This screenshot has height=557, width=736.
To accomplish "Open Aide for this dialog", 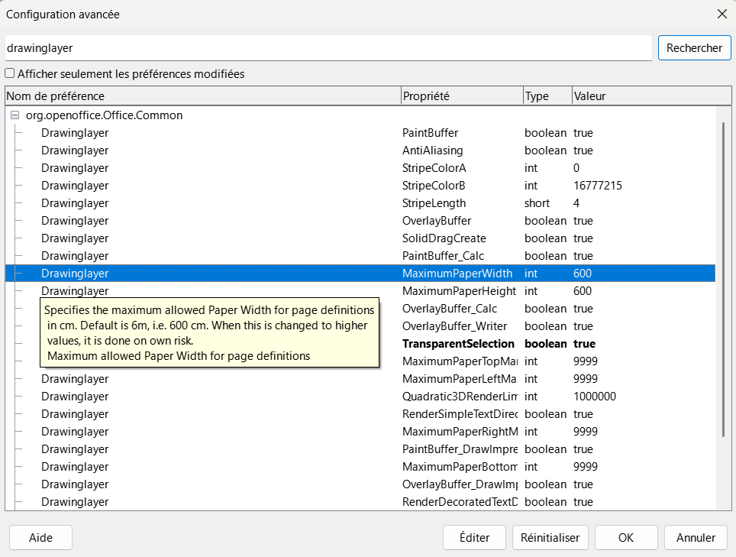I will tap(40, 537).
